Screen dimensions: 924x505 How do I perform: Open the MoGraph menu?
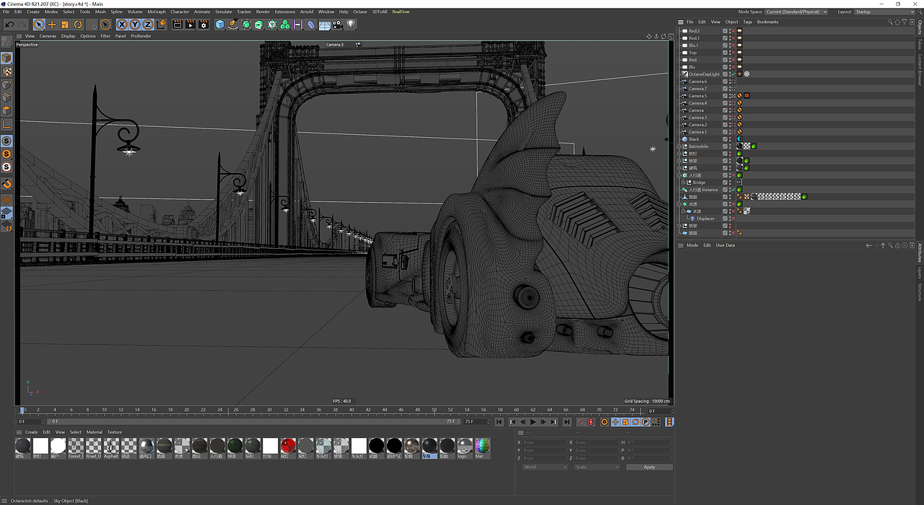tap(157, 12)
